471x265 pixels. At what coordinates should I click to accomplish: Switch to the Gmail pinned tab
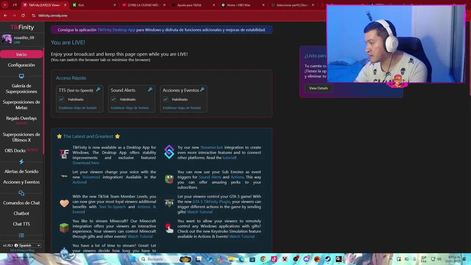click(x=15, y=5)
